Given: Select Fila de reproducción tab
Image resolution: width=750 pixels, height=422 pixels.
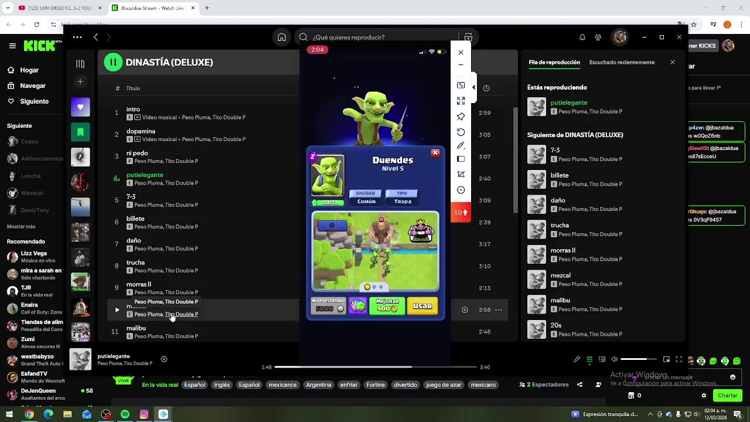Looking at the screenshot, I should coord(554,62).
